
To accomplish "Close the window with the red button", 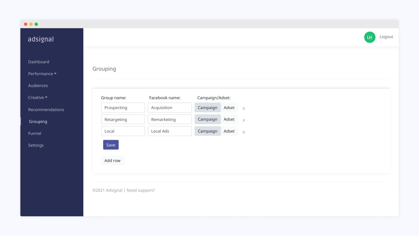I will pyautogui.click(x=26, y=24).
